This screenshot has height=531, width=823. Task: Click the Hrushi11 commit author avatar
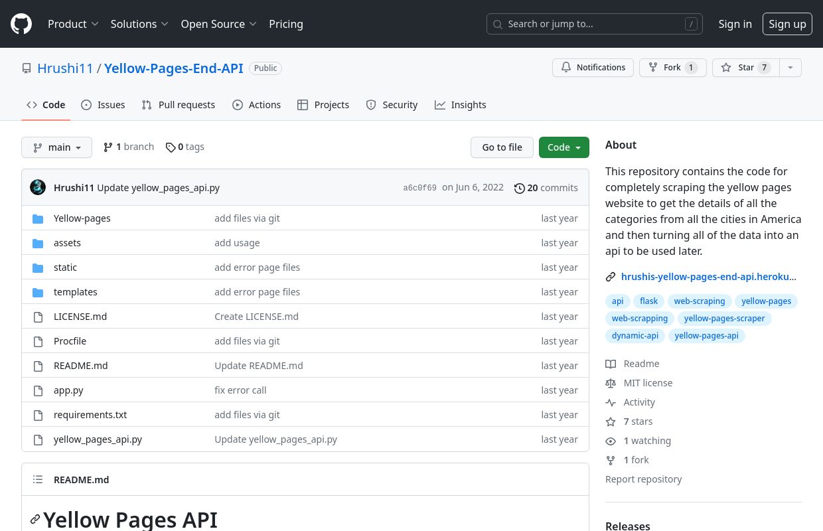pyautogui.click(x=38, y=187)
